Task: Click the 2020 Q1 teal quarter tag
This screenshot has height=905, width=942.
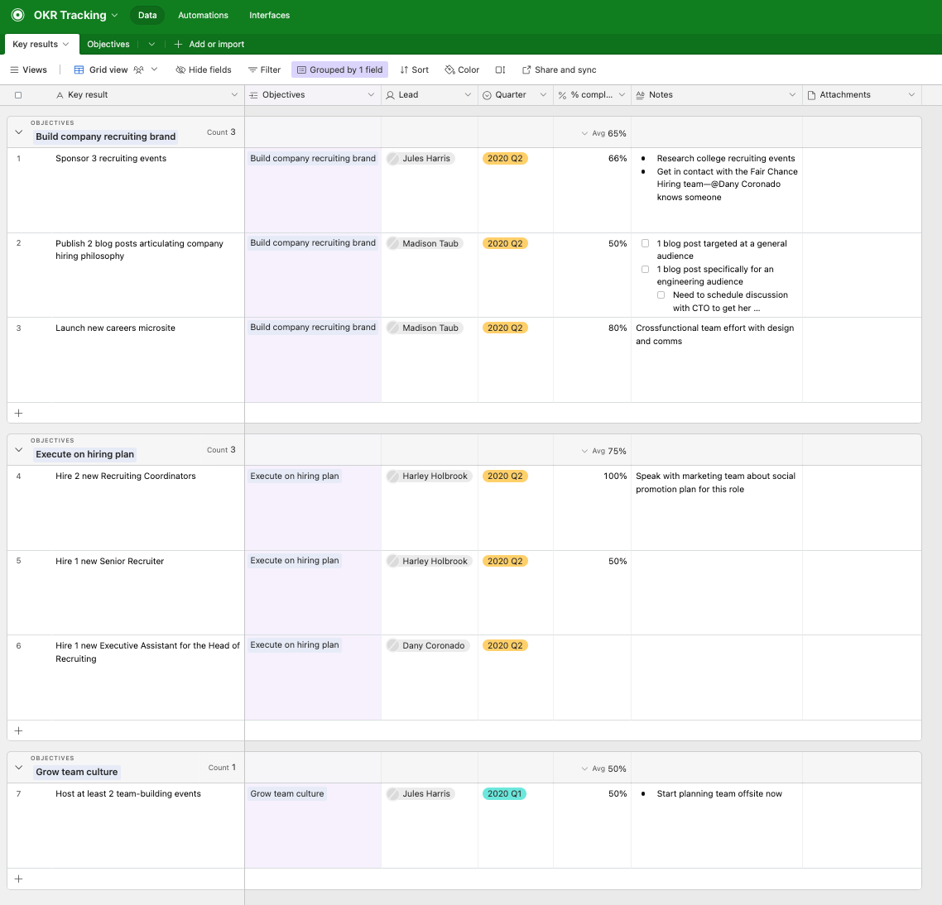Action: [x=504, y=794]
